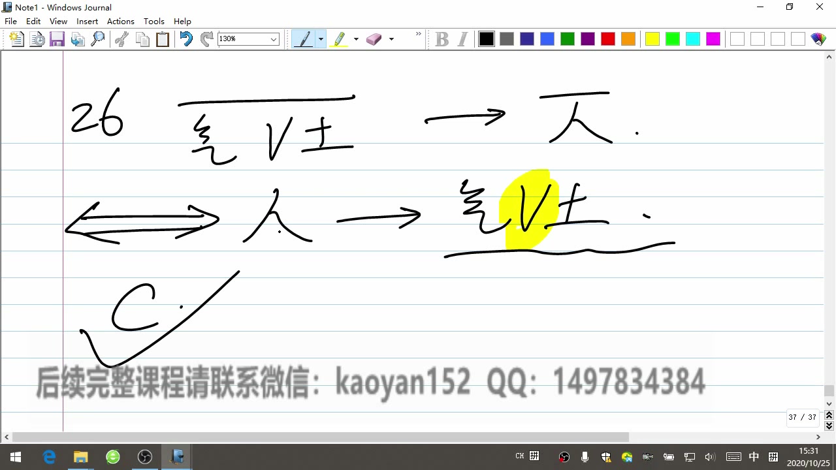Click the vertical scrollbar up arrow
Viewport: 836px width, 470px height.
[829, 57]
